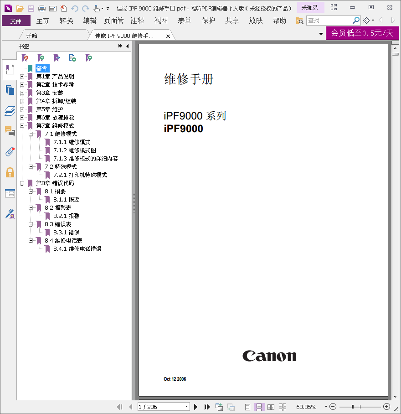
Task: Click the hand touch mode icon
Action: (97, 9)
